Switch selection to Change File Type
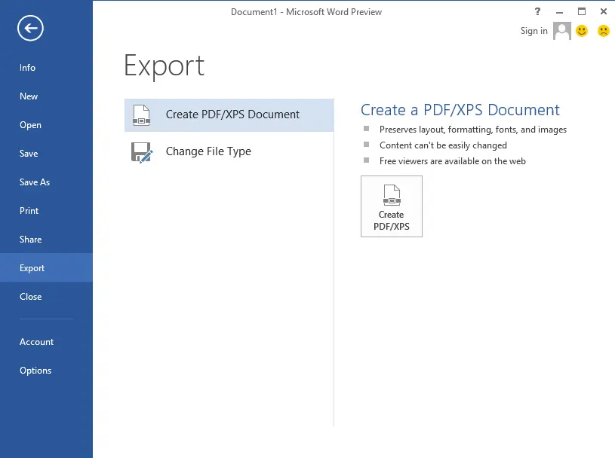The height and width of the screenshot is (458, 615). click(x=208, y=151)
